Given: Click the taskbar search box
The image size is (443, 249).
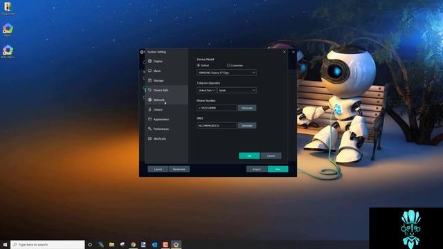Looking at the screenshot, I should click(48, 244).
